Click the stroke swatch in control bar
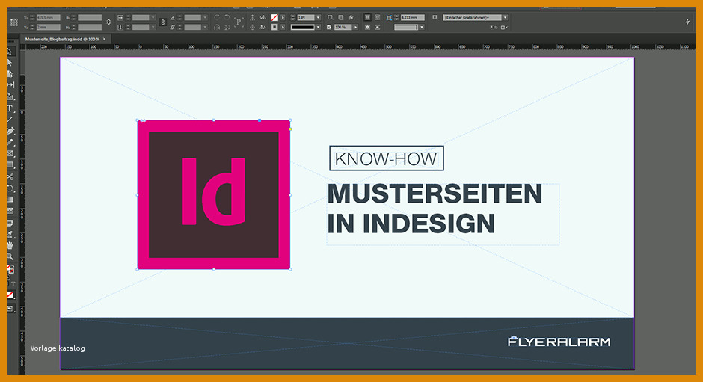Screen dimensions: 703x382 pyautogui.click(x=274, y=28)
